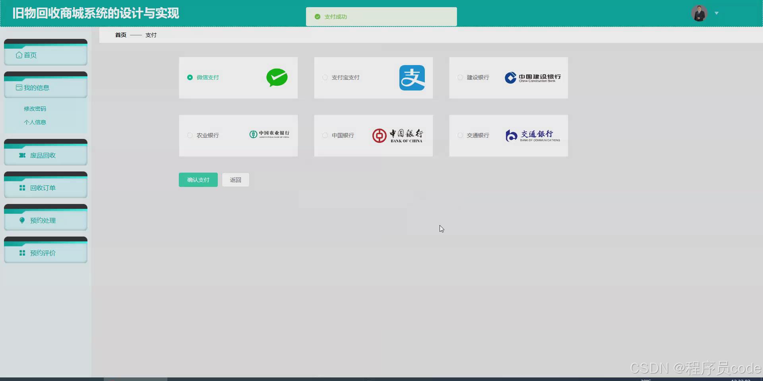This screenshot has width=763, height=381.
Task: Click the 中国银行 label text
Action: [343, 135]
